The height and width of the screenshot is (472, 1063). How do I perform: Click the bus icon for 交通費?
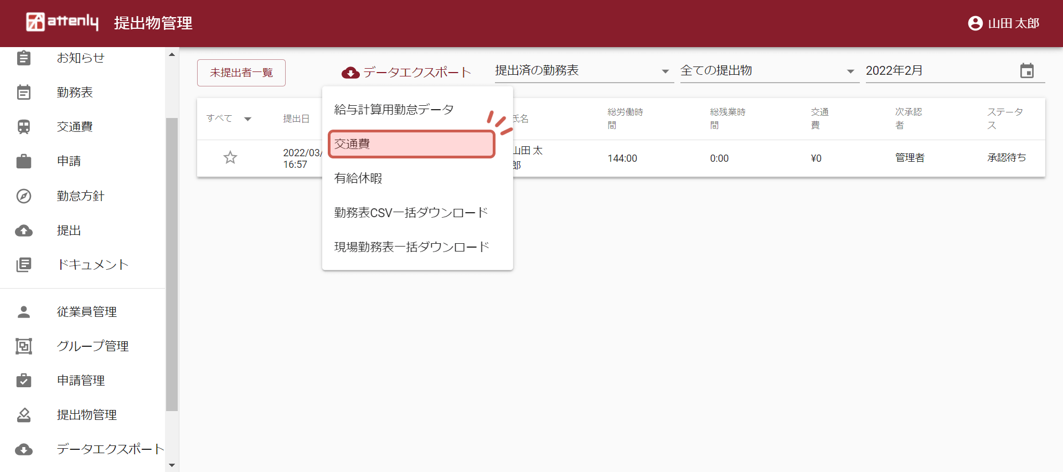[x=23, y=127]
